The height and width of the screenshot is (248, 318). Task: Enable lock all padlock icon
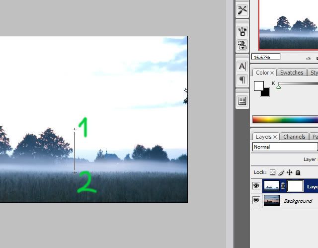coord(298,172)
